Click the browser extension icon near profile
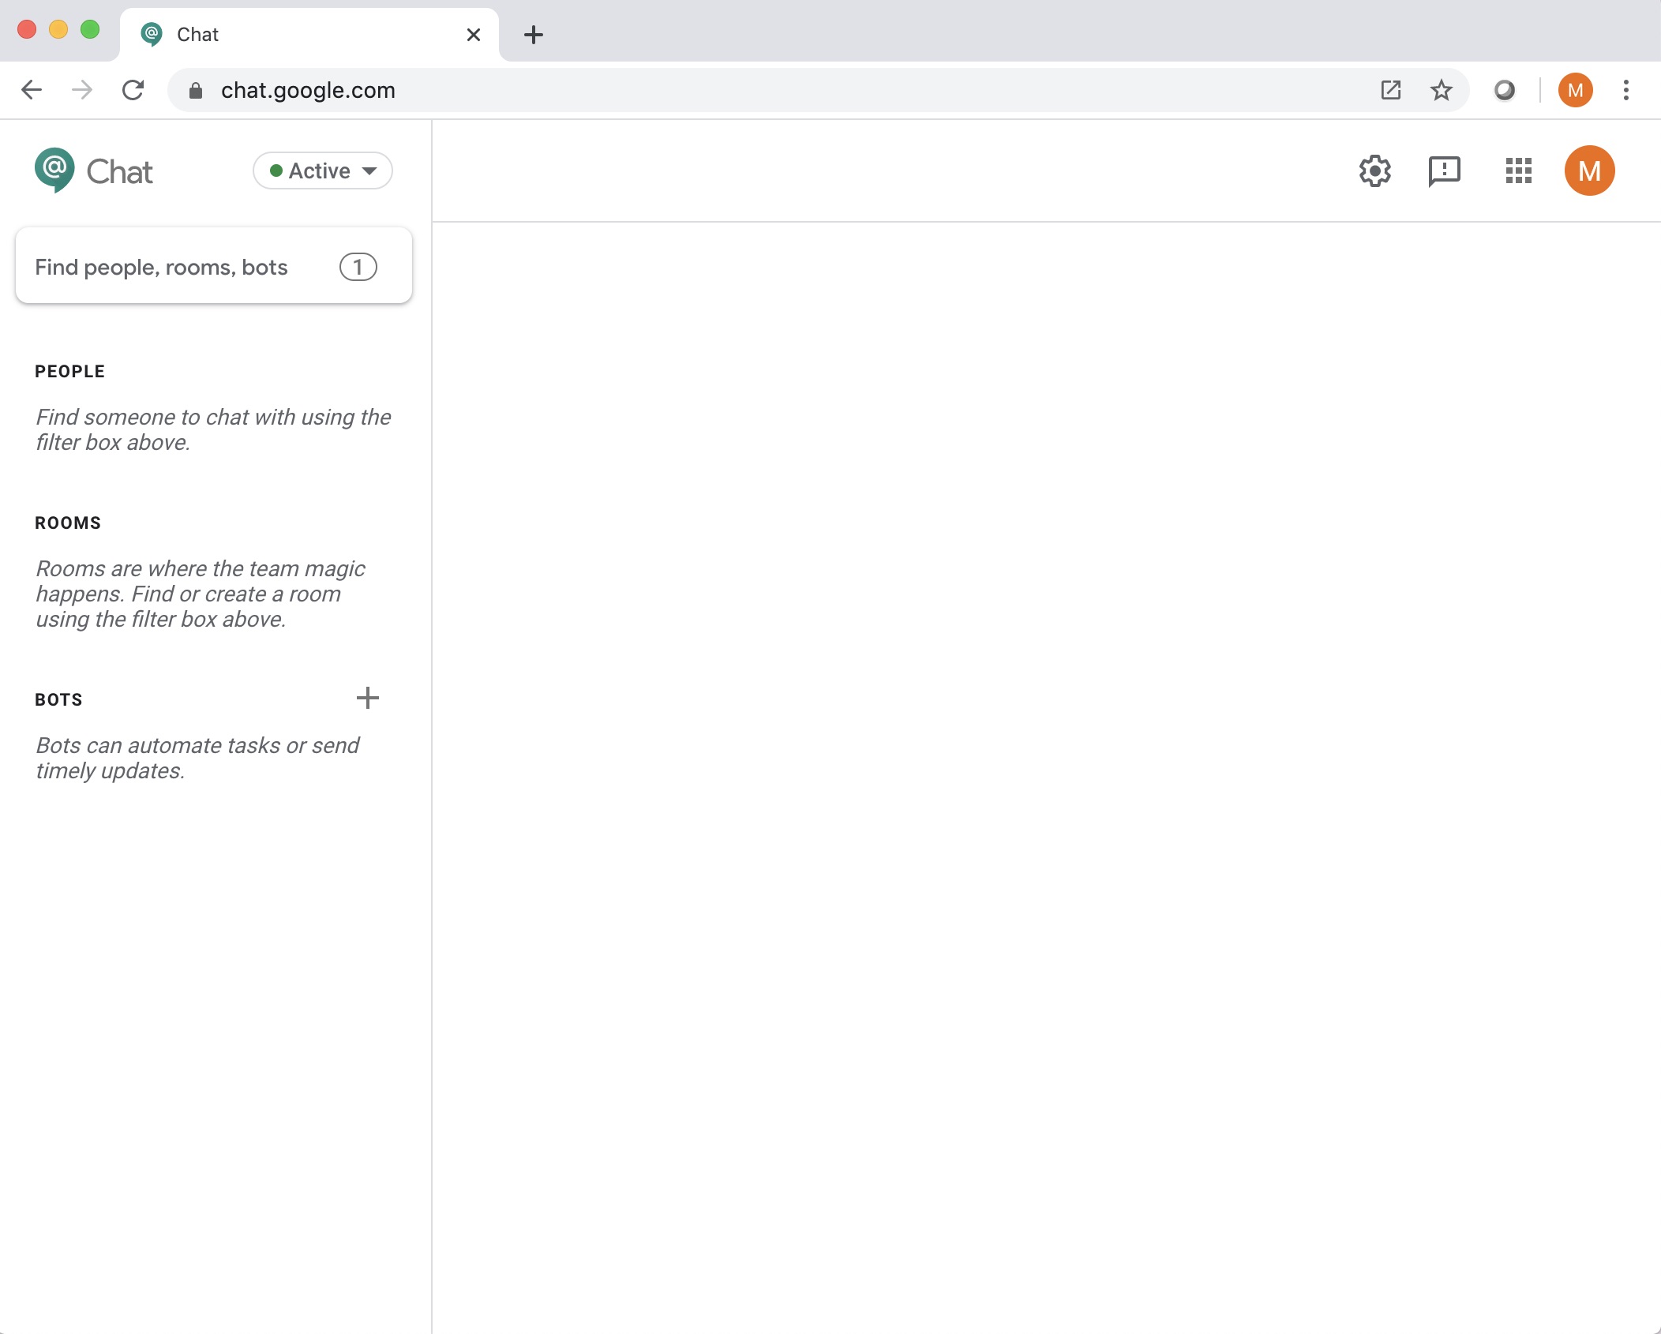The height and width of the screenshot is (1334, 1661). (x=1505, y=90)
